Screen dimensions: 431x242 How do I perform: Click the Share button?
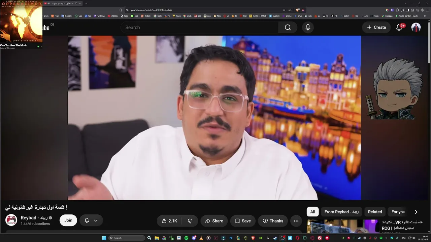(x=214, y=221)
